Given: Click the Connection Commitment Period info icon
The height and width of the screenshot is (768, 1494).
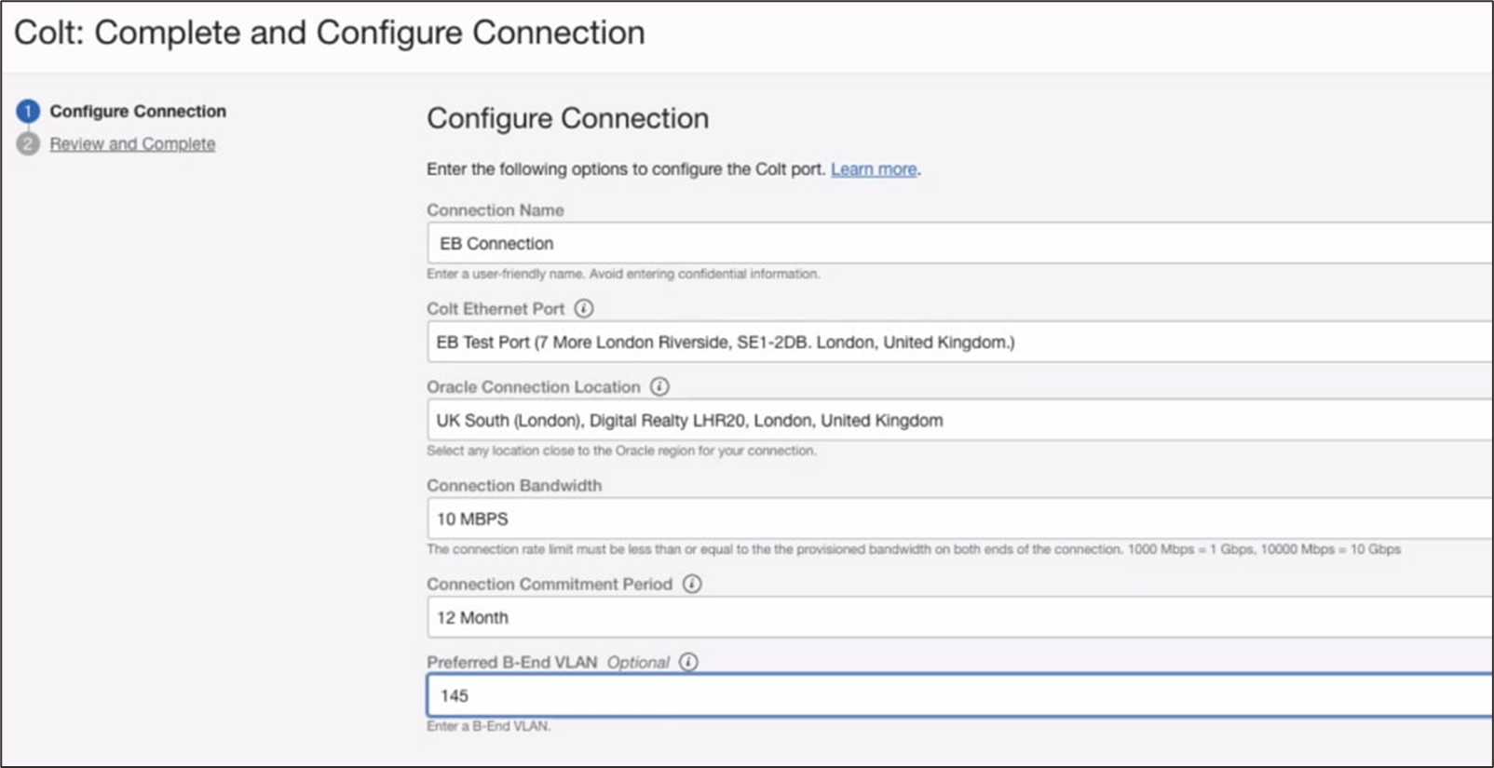Looking at the screenshot, I should pos(692,584).
